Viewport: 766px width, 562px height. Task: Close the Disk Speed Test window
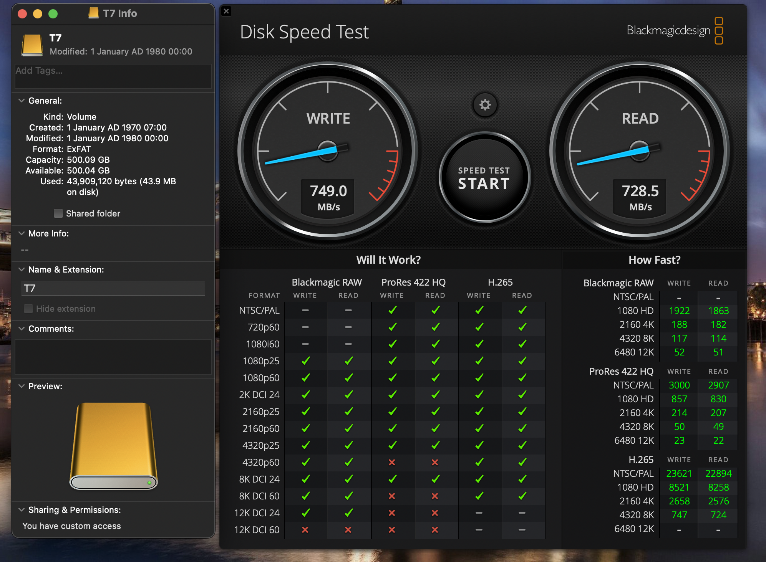click(x=227, y=11)
